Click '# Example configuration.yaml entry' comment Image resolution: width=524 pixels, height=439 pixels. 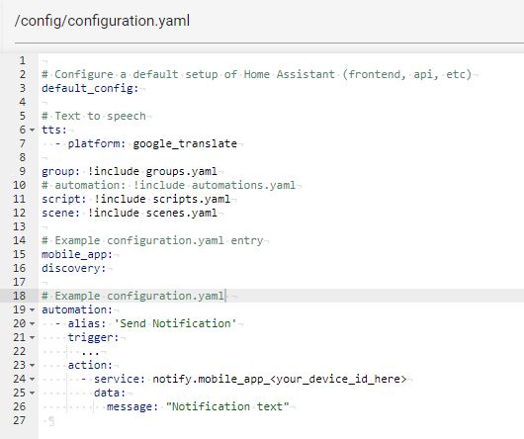click(x=152, y=240)
